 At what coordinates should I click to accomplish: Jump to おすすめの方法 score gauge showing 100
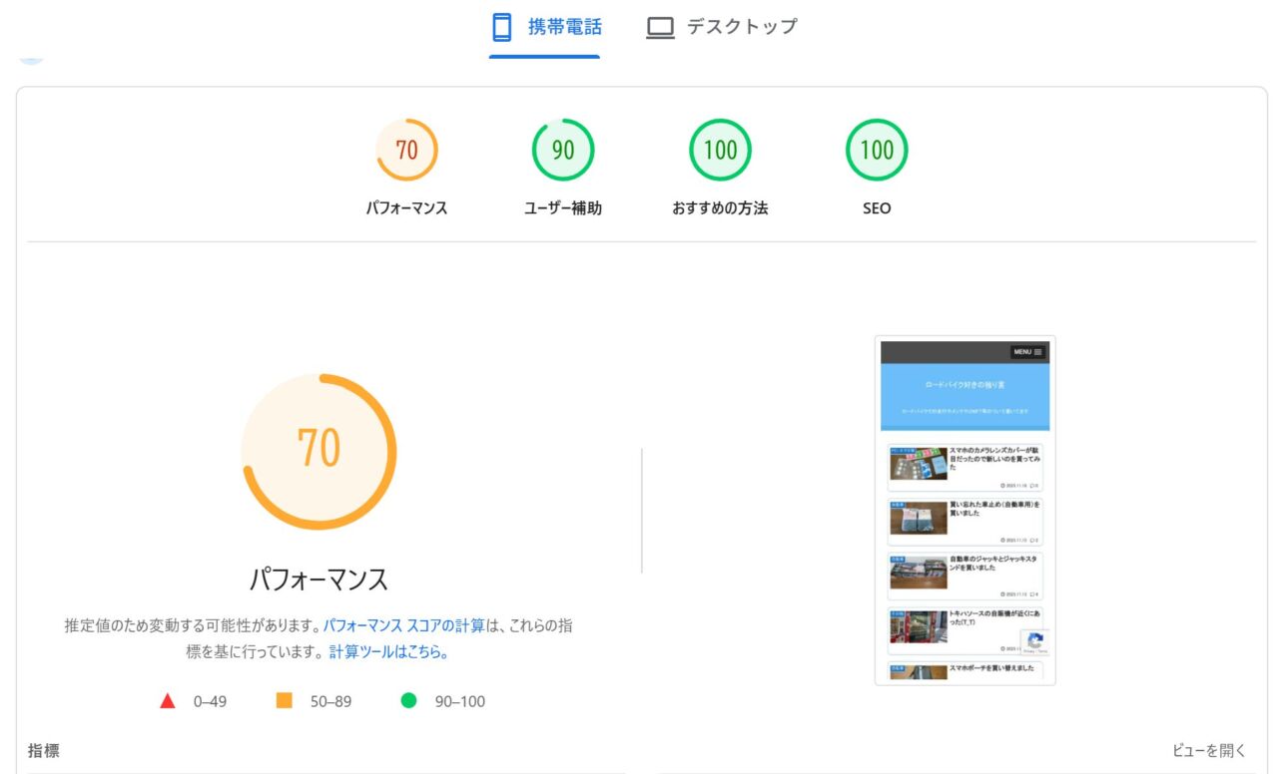point(720,151)
